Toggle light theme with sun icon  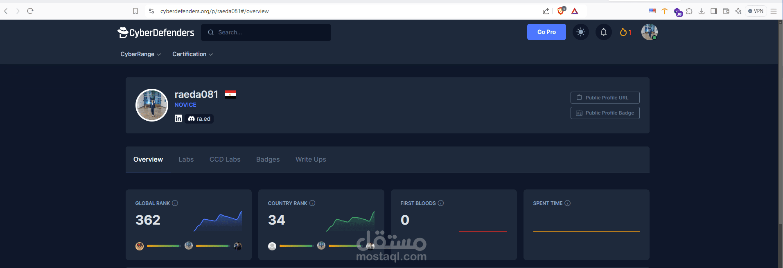[x=580, y=32]
